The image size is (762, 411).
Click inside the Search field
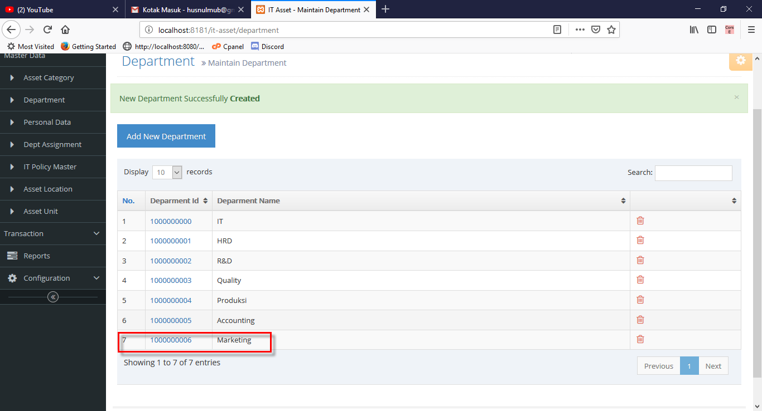[693, 173]
